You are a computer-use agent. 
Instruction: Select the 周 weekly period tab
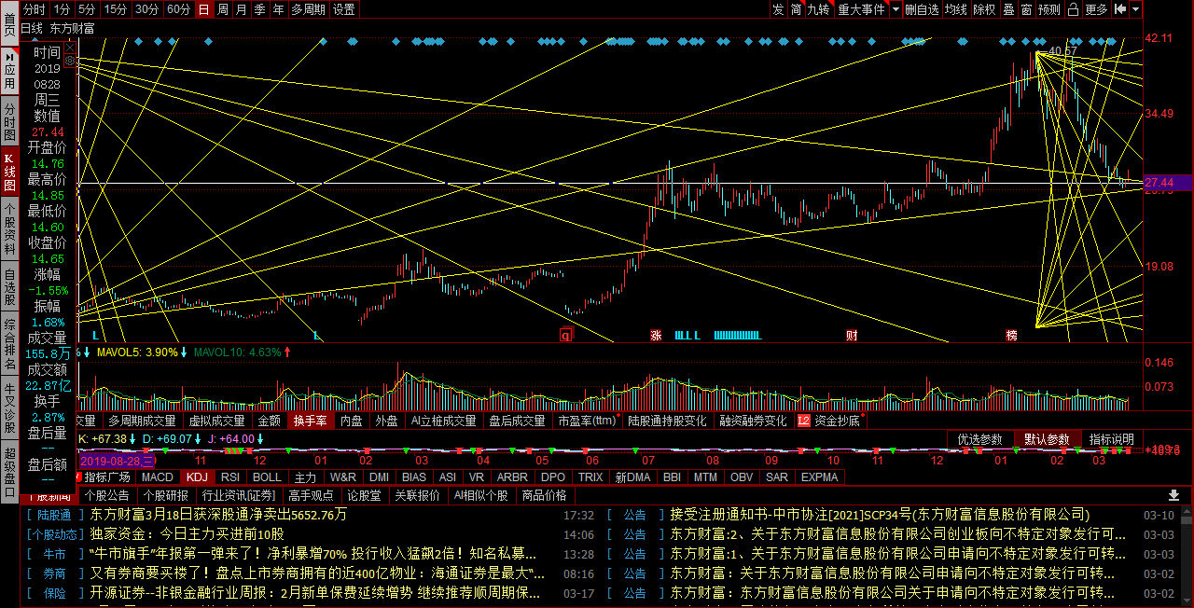point(223,9)
